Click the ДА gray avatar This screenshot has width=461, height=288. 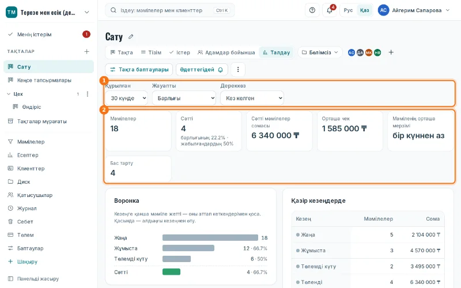360,52
